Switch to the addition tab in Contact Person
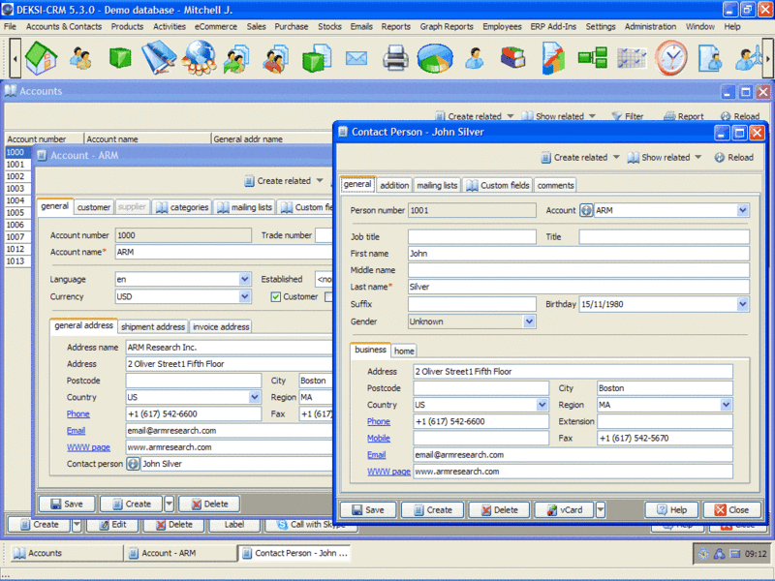Screen dimensions: 775x581 click(x=394, y=185)
